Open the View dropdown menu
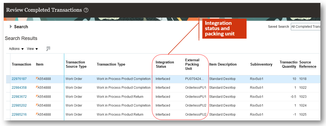This screenshot has width=326, height=126. point(32,49)
